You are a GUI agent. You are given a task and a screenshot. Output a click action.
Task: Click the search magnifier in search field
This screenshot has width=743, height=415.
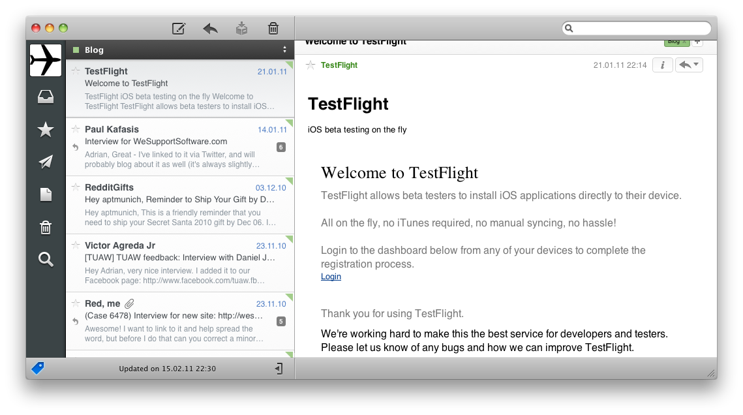pyautogui.click(x=569, y=29)
